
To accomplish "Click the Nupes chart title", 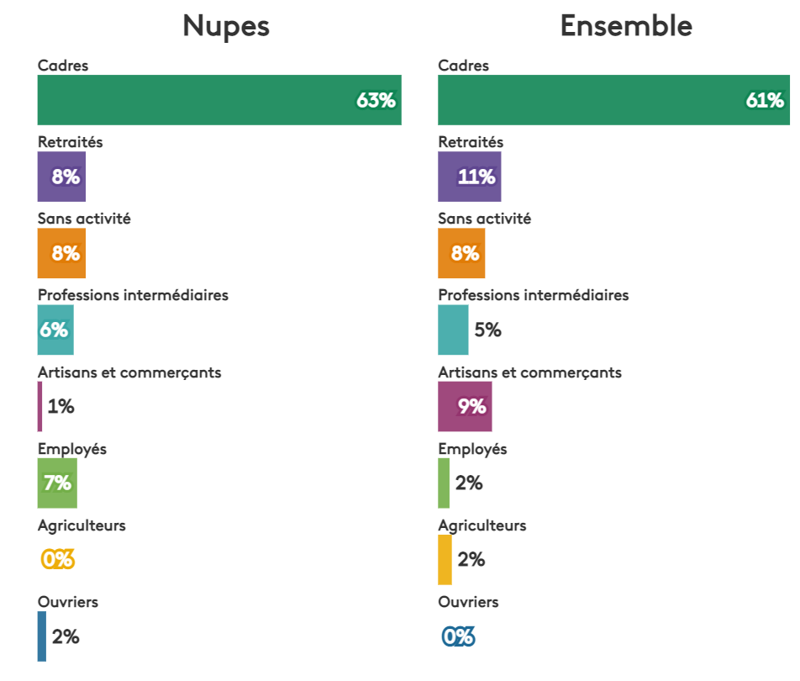I will 226,26.
